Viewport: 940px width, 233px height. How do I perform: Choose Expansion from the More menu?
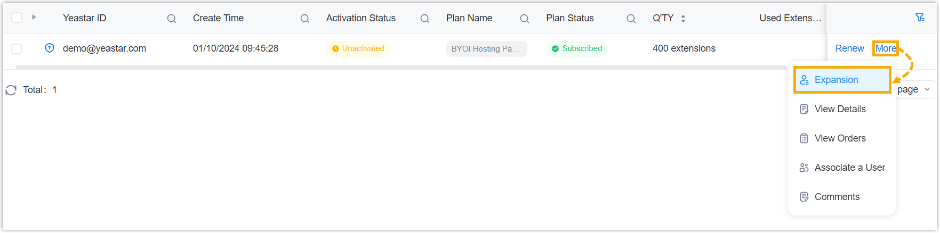click(836, 80)
